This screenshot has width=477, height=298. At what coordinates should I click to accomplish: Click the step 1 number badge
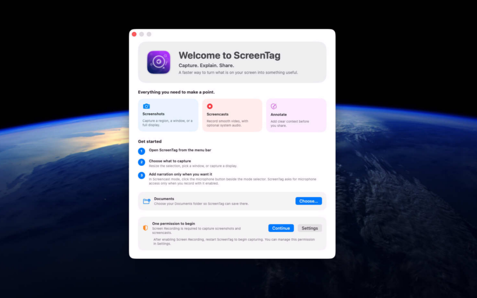pyautogui.click(x=141, y=151)
